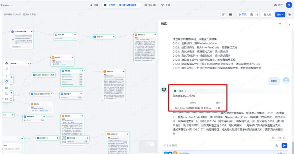Click the document log icon below the reply

click(x=273, y=138)
